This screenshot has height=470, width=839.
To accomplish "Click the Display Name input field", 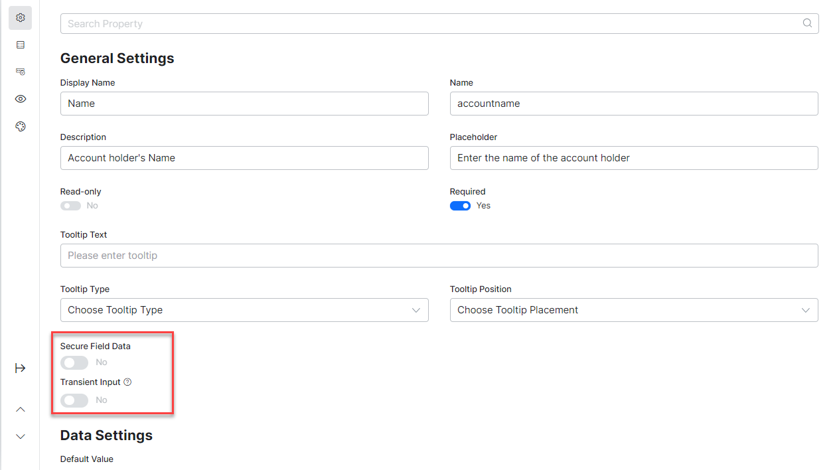I will [x=244, y=104].
